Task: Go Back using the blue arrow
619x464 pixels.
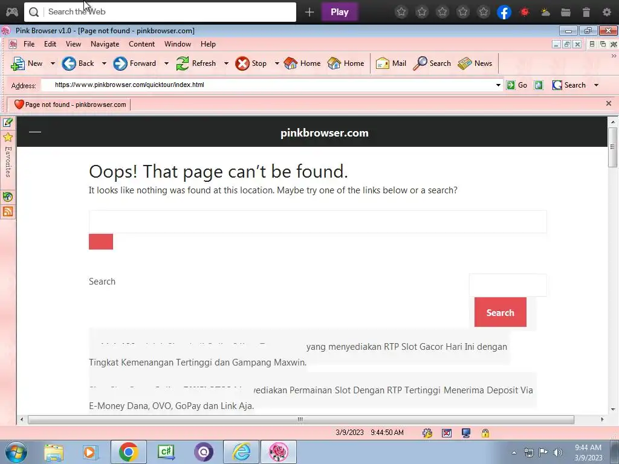Action: coord(69,63)
